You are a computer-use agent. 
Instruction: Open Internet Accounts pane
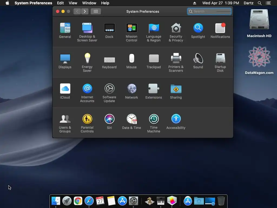87,93
